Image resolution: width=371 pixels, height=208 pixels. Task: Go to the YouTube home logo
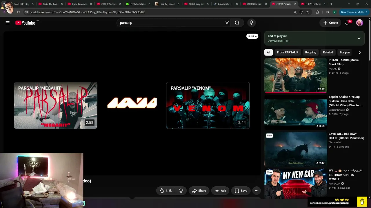click(x=26, y=23)
